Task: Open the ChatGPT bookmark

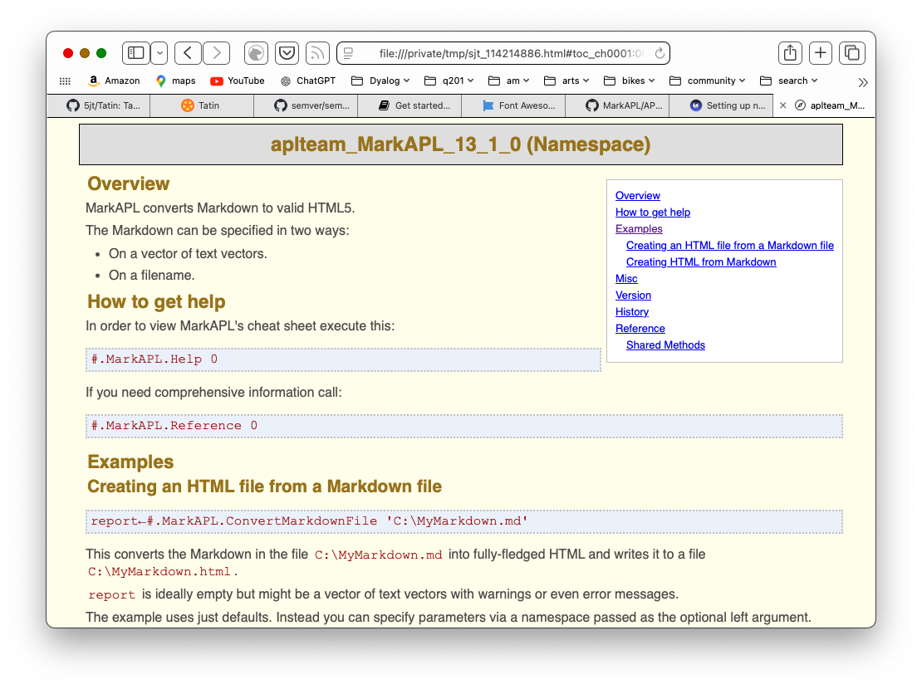Action: [x=308, y=81]
